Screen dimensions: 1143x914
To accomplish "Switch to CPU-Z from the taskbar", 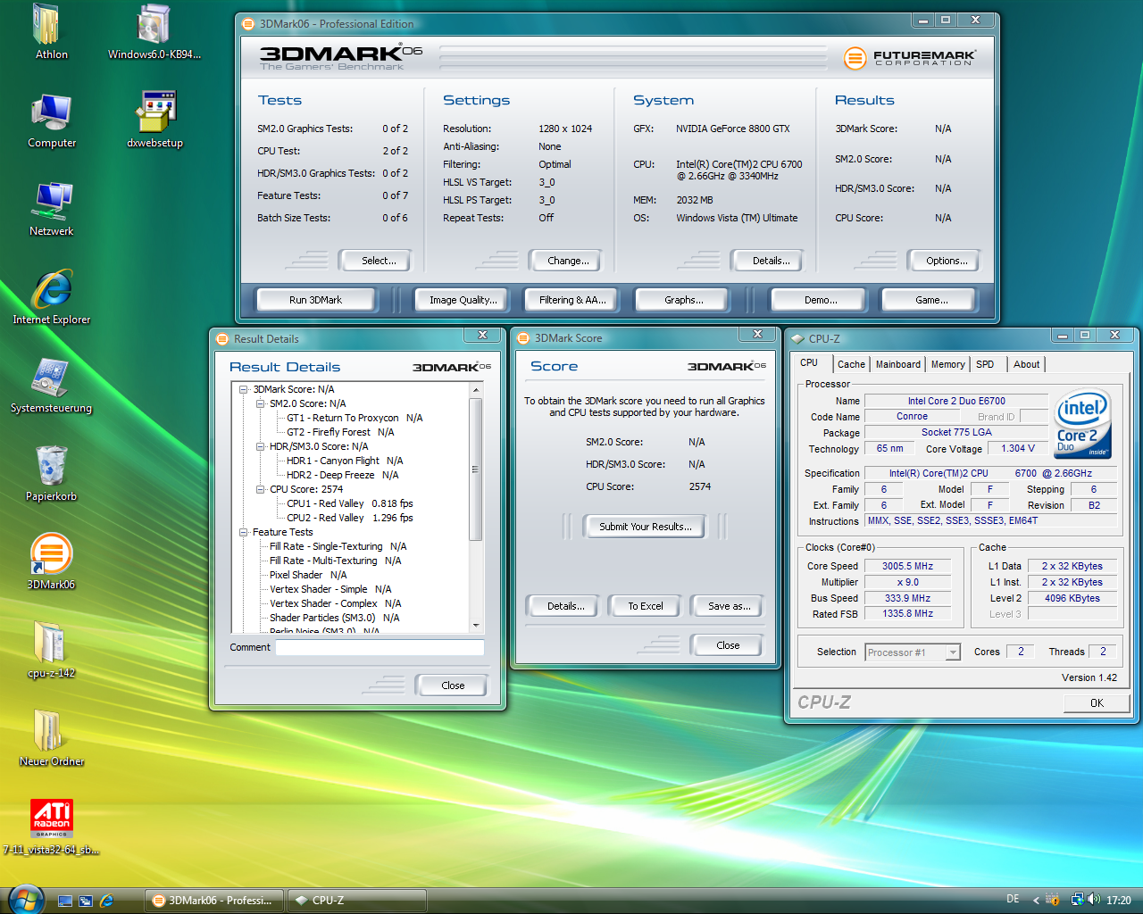I will 357,901.
